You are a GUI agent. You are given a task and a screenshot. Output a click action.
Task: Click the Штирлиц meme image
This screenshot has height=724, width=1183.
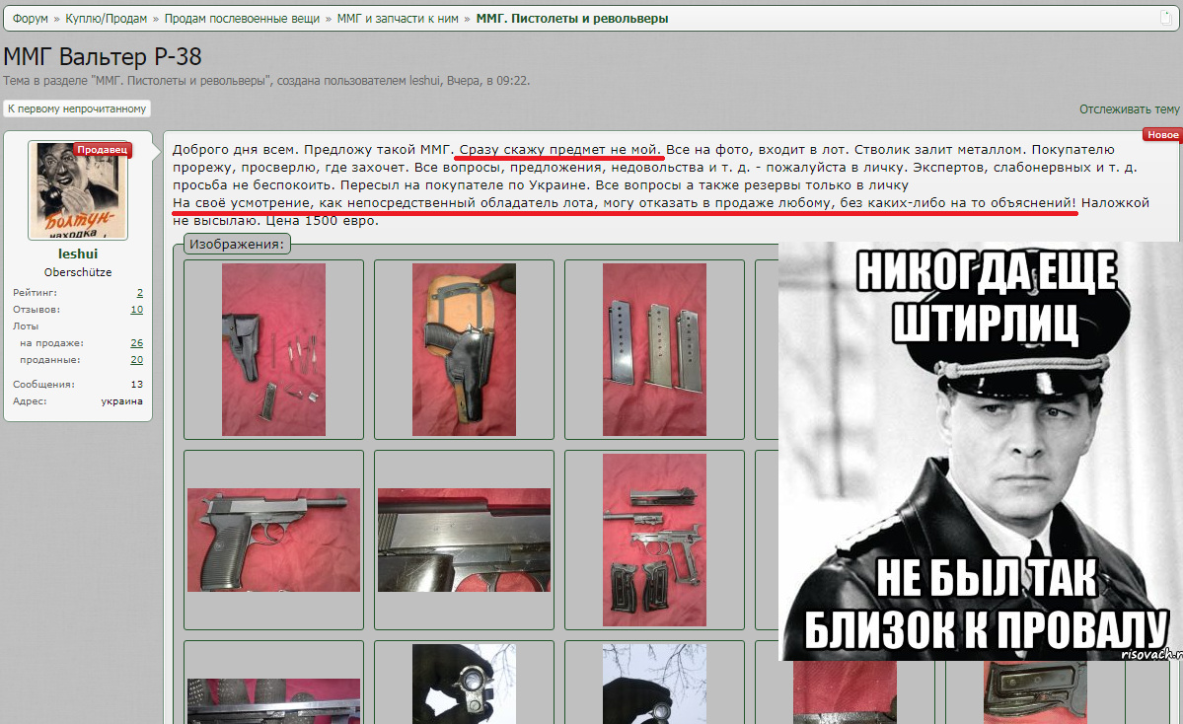coord(980,451)
